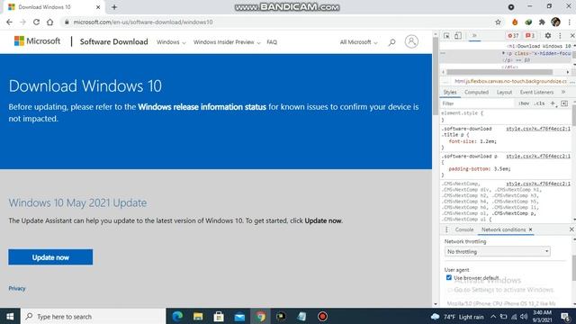Toggle the :hov element state button
The height and width of the screenshot is (324, 576).
[524, 103]
